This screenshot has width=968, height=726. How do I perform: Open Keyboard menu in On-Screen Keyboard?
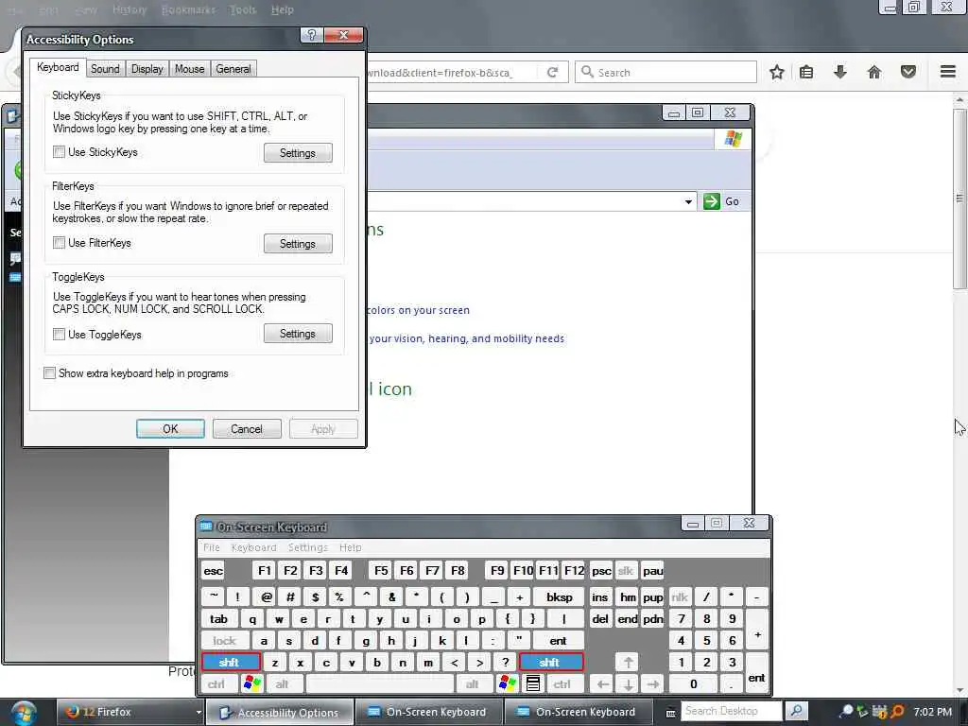tap(253, 547)
